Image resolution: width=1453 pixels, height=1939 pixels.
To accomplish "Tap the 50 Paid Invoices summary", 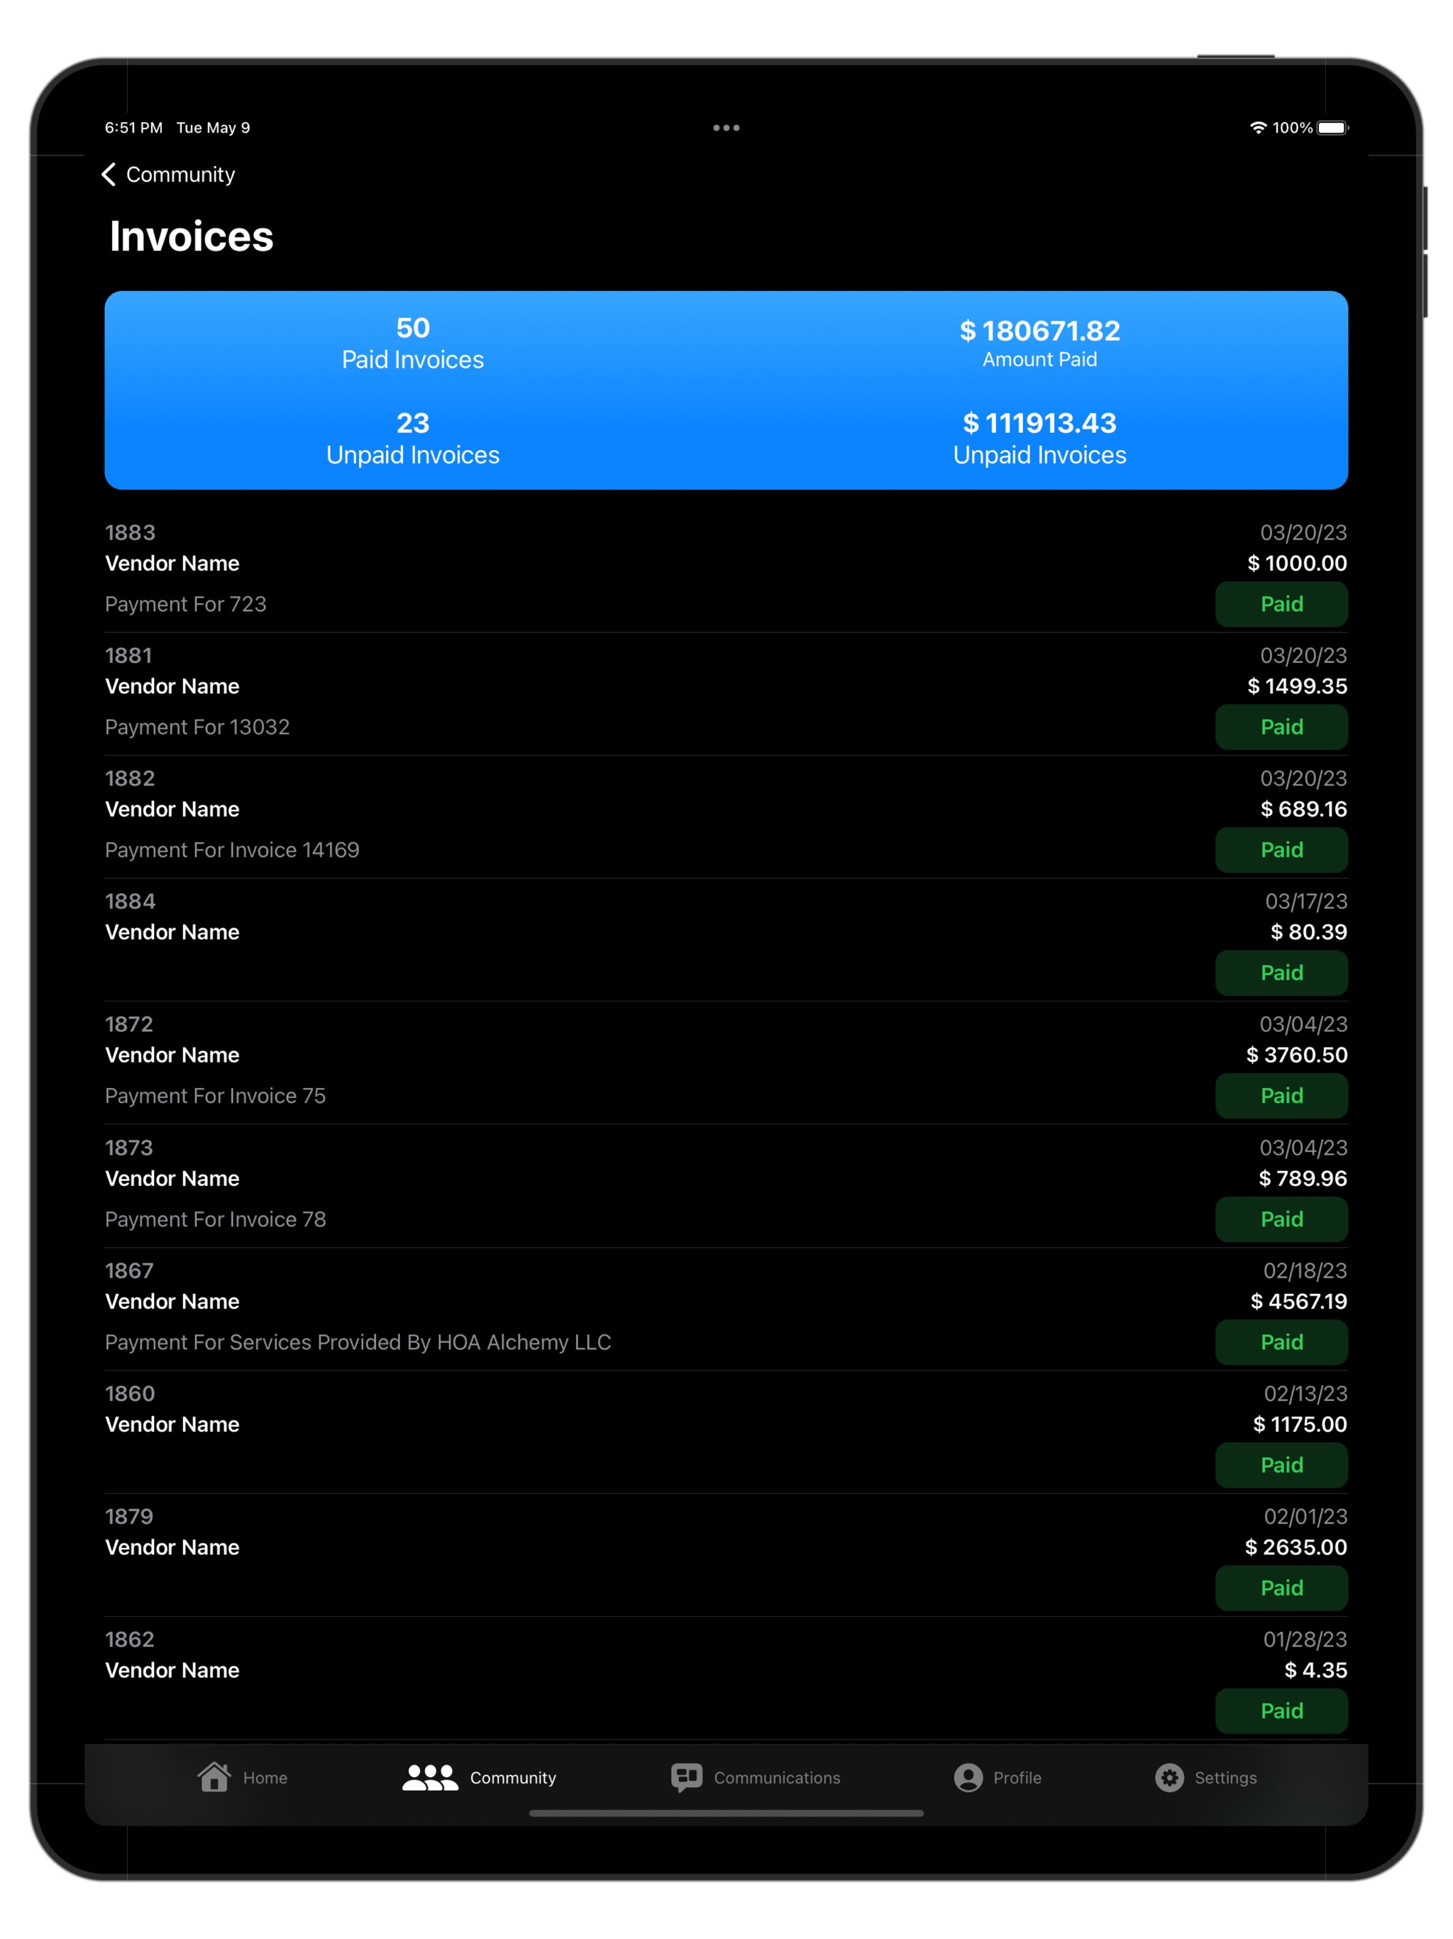I will click(x=413, y=344).
